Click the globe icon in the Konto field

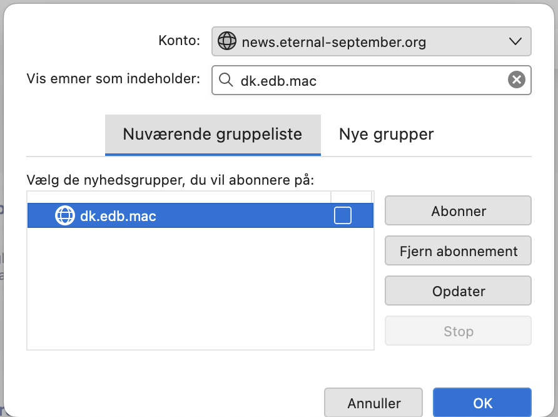[226, 41]
